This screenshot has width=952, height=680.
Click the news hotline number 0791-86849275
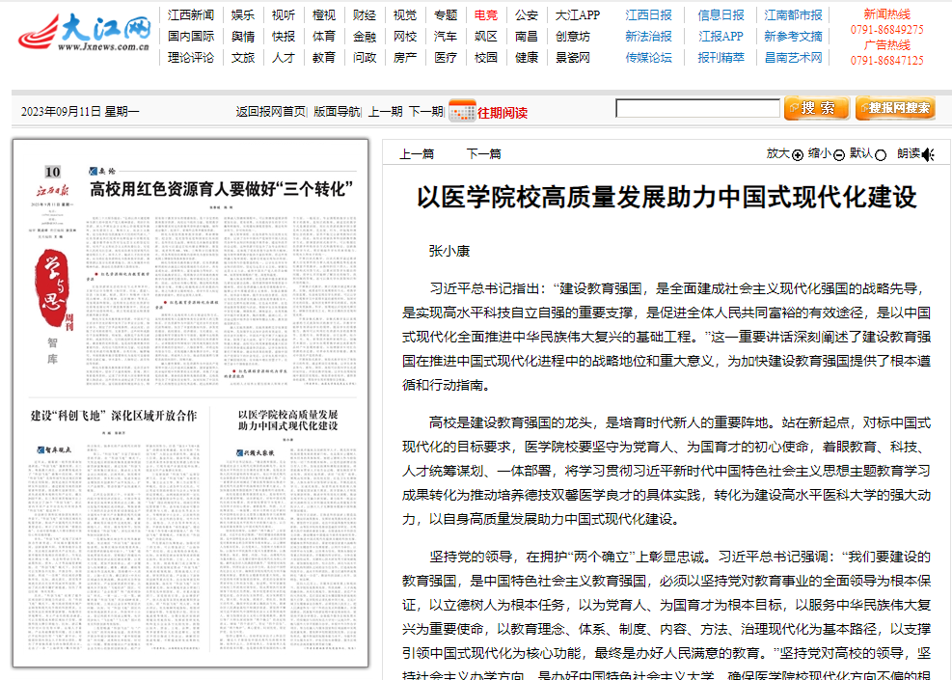click(887, 30)
